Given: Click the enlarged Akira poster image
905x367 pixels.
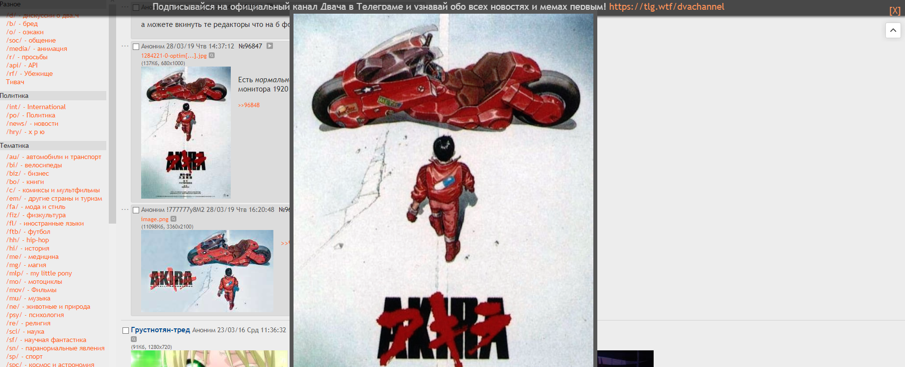Looking at the screenshot, I should click(443, 190).
